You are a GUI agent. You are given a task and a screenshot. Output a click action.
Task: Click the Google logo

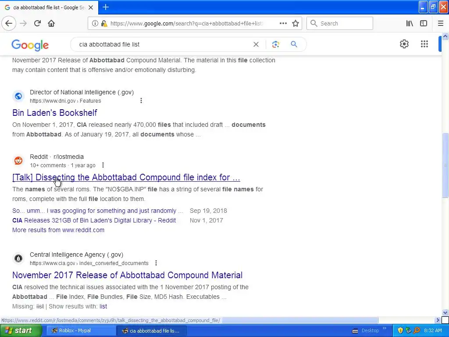tap(30, 45)
